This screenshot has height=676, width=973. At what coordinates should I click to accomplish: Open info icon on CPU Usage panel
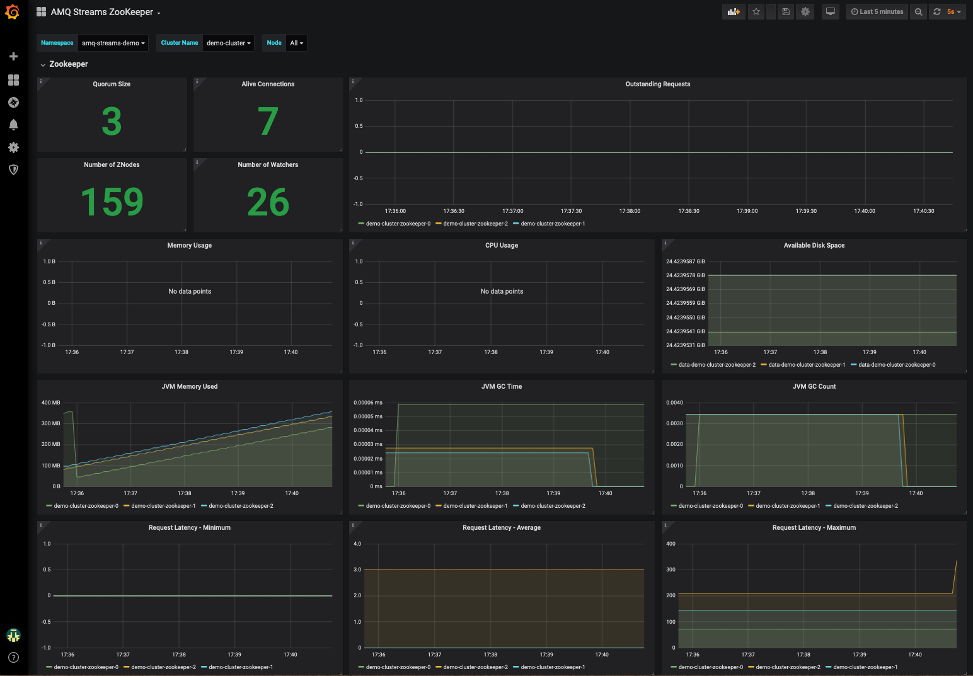click(352, 243)
